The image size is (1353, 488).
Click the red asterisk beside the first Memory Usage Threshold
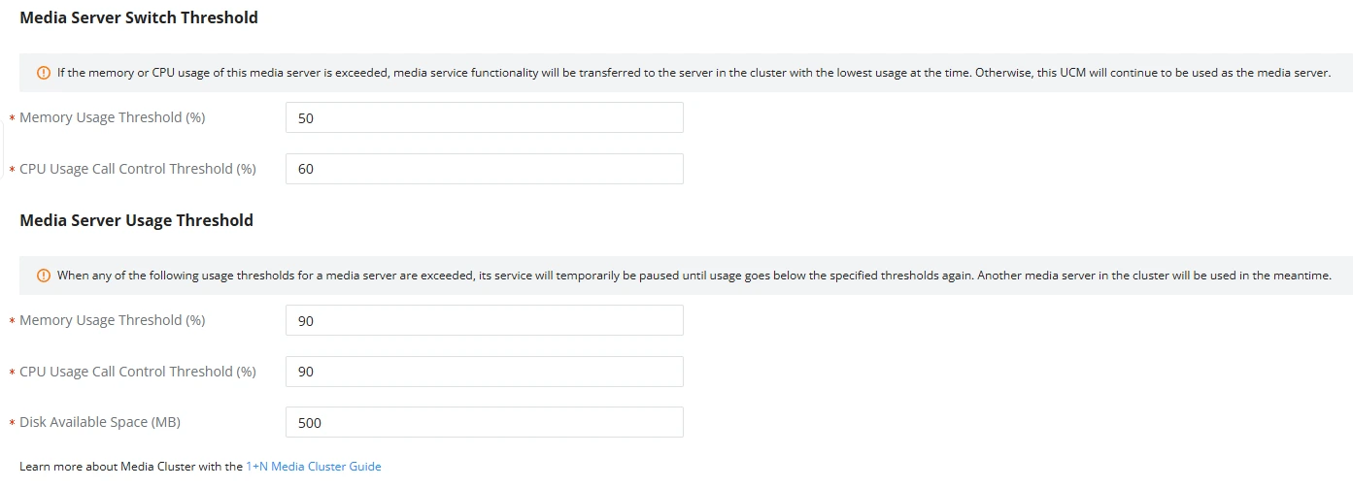coord(13,119)
